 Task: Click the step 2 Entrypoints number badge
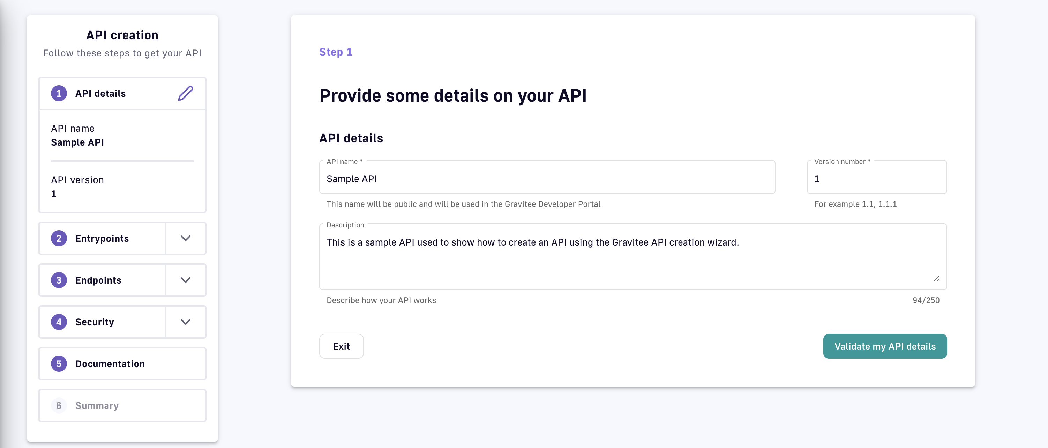[59, 238]
